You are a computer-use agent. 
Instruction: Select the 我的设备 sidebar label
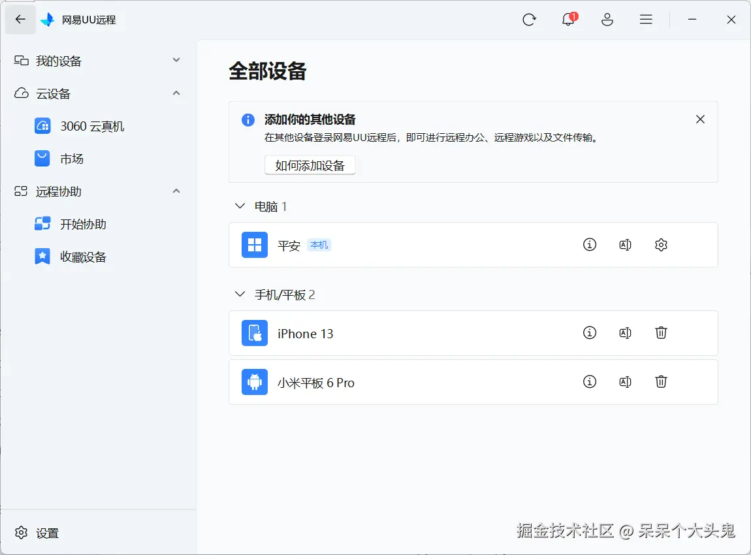point(58,61)
